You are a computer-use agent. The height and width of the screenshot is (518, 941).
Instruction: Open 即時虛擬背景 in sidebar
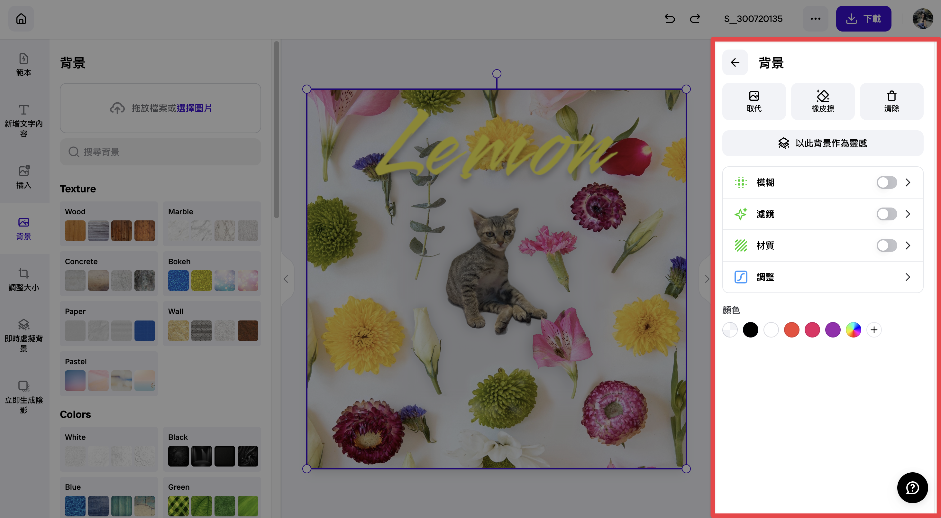click(24, 336)
